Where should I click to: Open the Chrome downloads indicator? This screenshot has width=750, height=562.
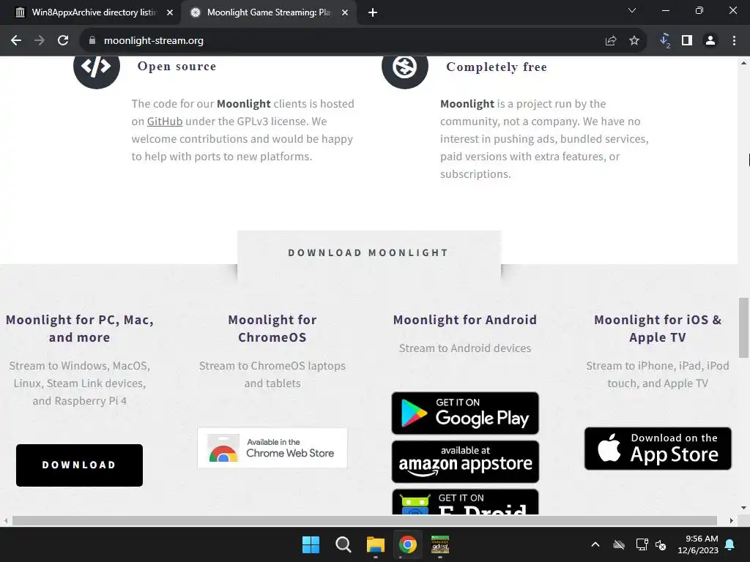click(x=665, y=41)
